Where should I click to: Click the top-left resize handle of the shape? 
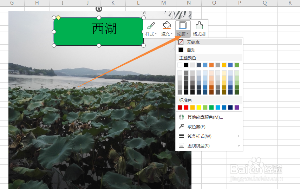click(x=54, y=18)
